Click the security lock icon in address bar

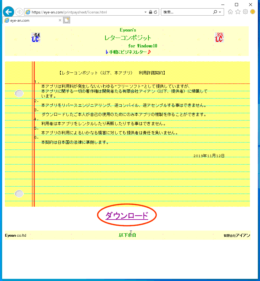[x=151, y=12]
